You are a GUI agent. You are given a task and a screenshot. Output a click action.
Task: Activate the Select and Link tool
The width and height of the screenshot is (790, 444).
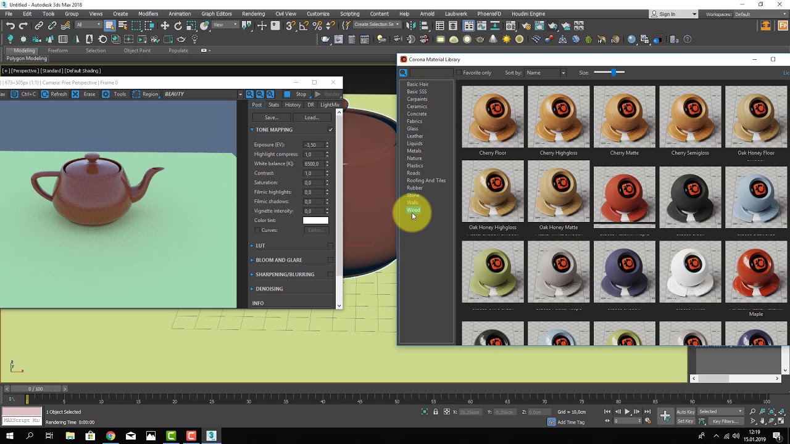[39, 25]
